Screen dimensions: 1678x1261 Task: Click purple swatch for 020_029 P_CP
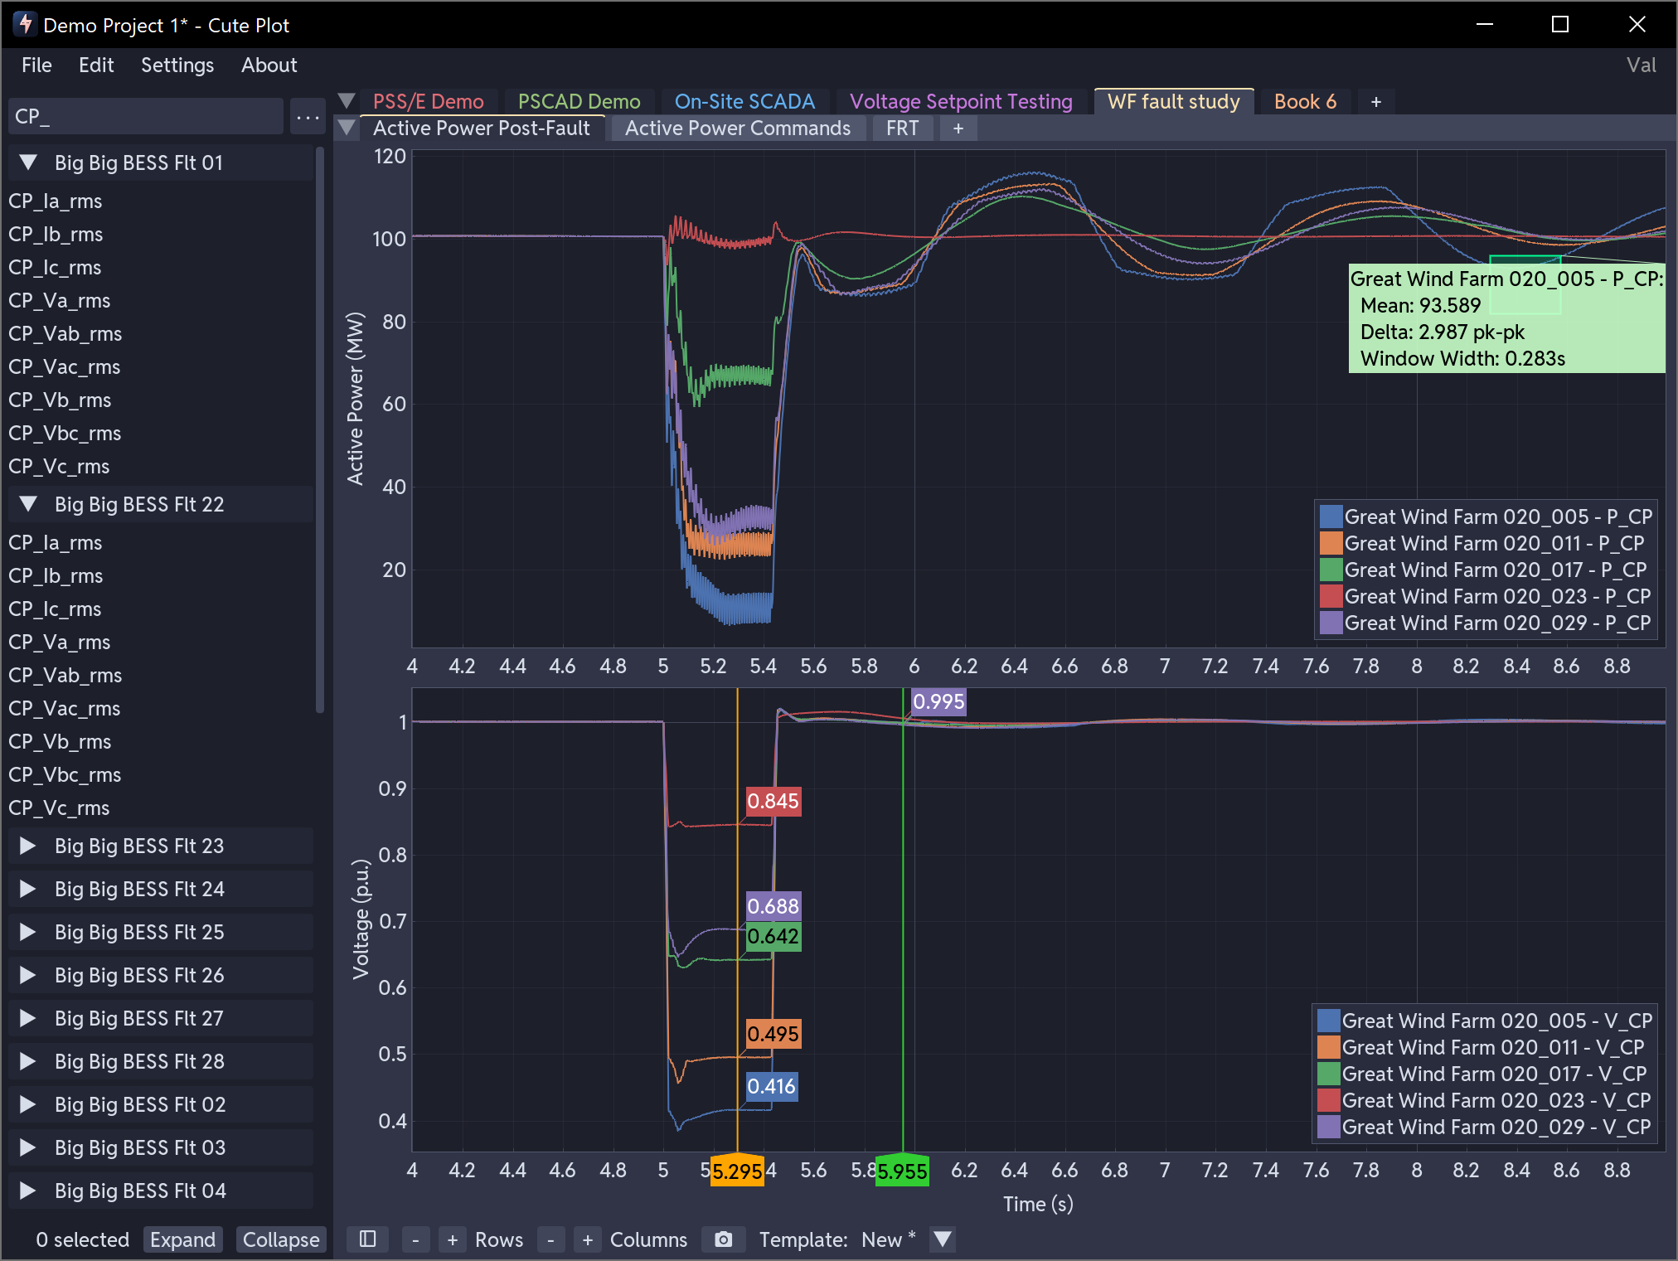(1331, 623)
